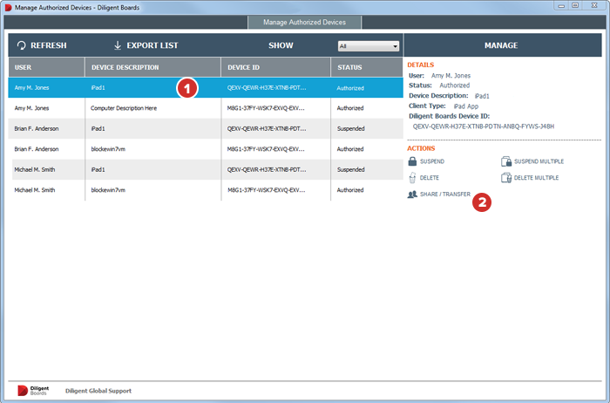Click the Authorized status in the highlighted row

coord(350,88)
